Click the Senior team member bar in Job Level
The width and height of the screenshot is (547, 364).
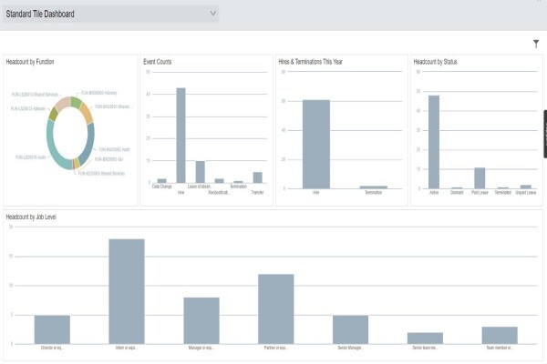(x=425, y=339)
